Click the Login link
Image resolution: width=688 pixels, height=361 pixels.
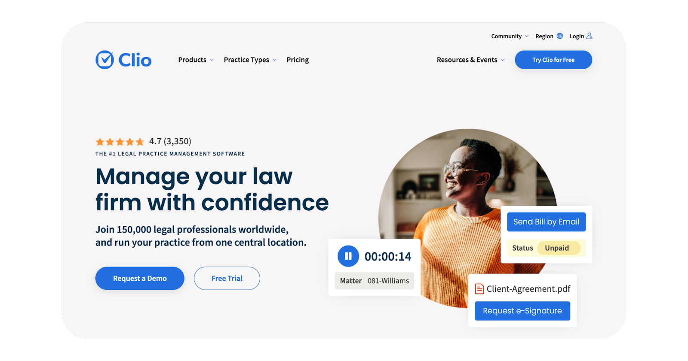pos(577,36)
